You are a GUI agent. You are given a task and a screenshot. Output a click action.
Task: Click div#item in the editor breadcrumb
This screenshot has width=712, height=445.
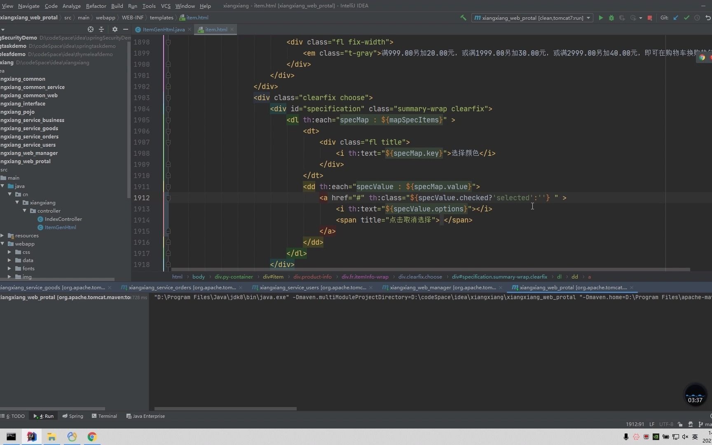click(273, 277)
